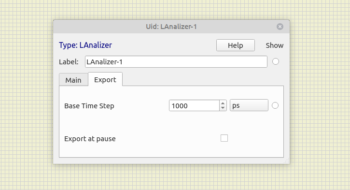This screenshot has width=350, height=190.
Task: Click into the Label text field
Action: [x=176, y=62]
